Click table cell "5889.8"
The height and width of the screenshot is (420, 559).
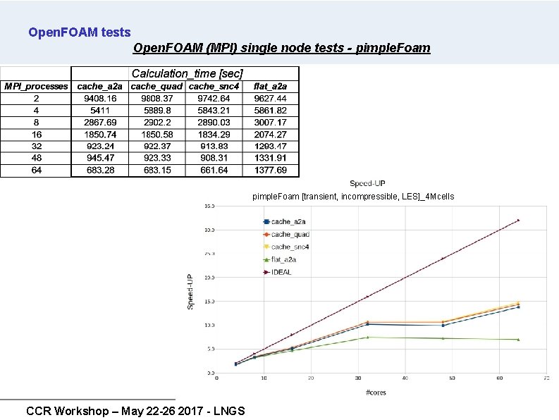coord(157,111)
